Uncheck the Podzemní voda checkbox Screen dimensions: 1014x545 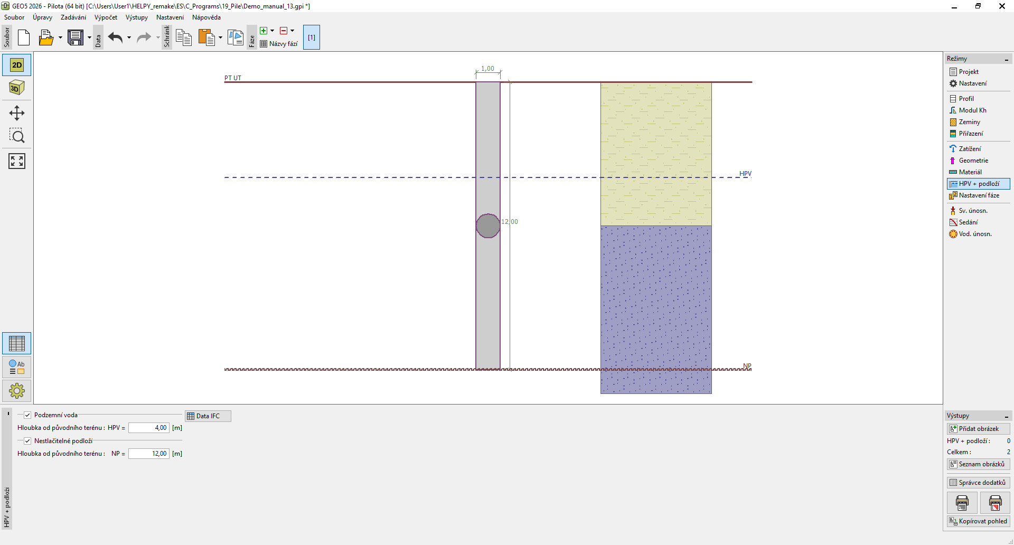27,415
